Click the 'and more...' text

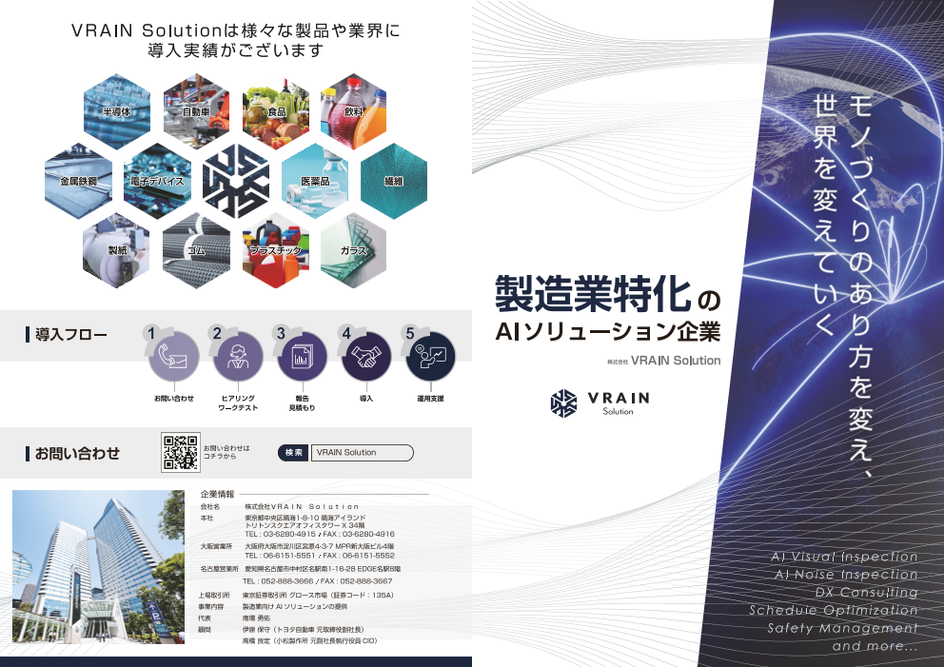coord(875,646)
